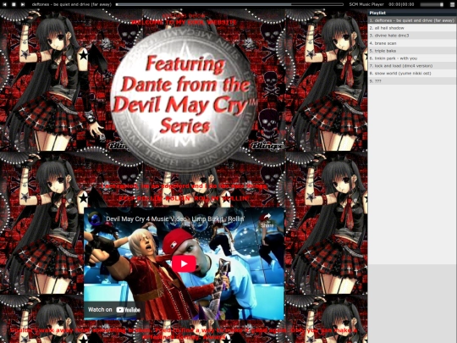Skip to previous track in music player

coord(5,4)
